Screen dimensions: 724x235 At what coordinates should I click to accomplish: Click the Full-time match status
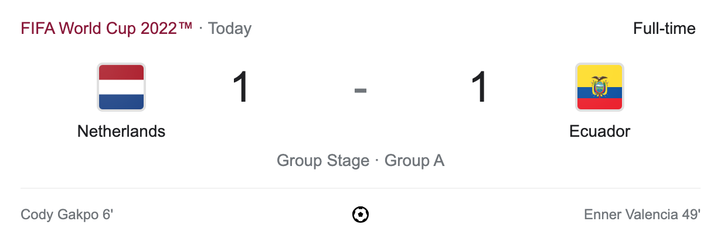click(664, 29)
